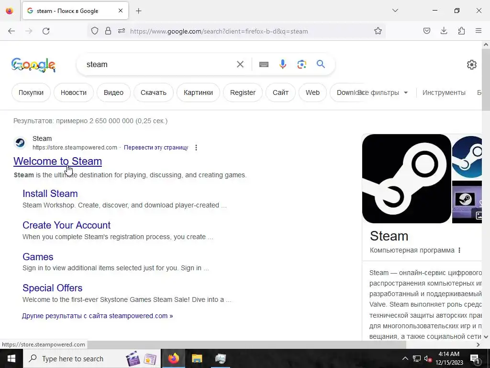View site security via the padlock icon
Image resolution: width=490 pixels, height=368 pixels.
click(108, 31)
